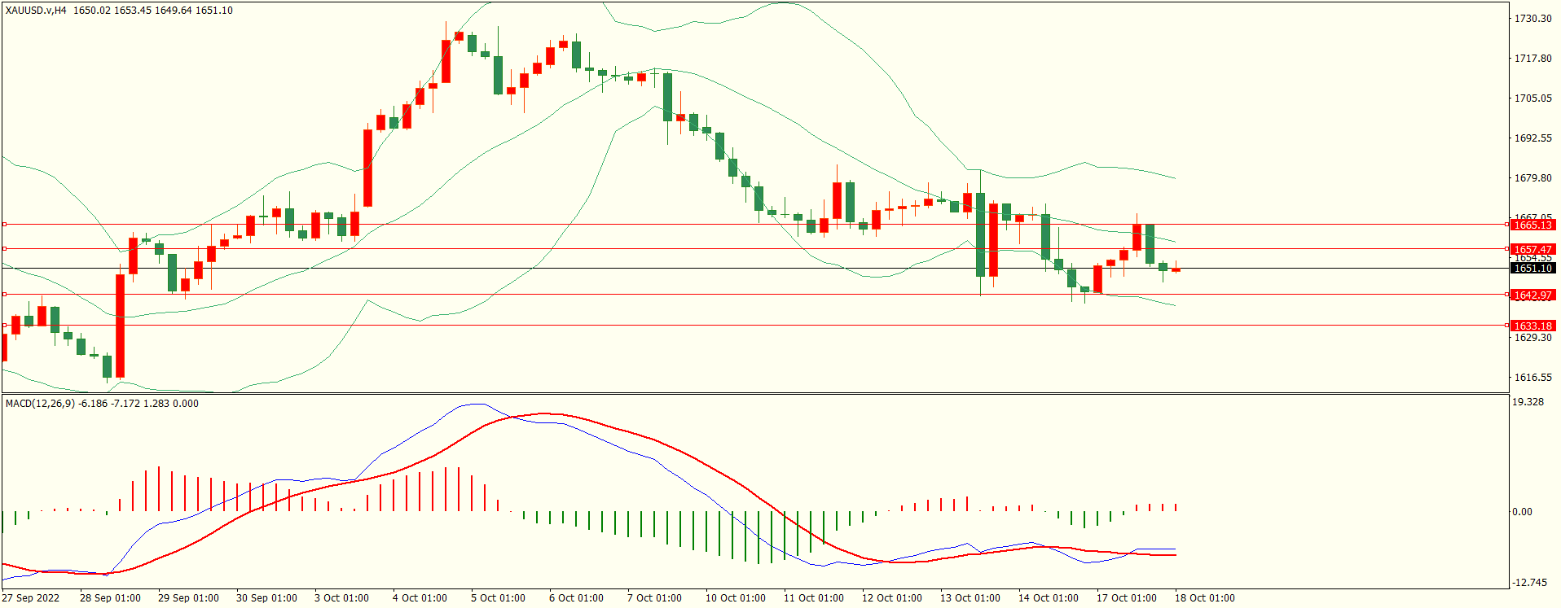Click the 1616.55 price axis value
This screenshot has height=608, width=1561.
(x=1532, y=377)
